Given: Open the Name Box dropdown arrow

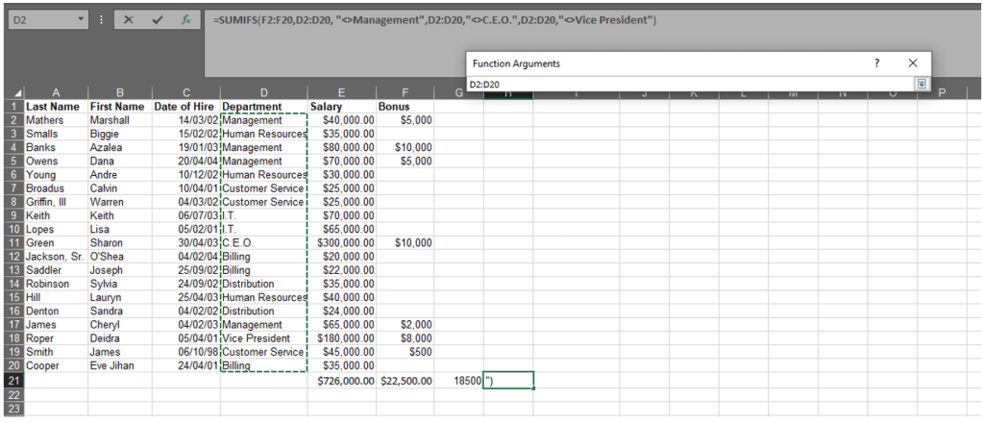Looking at the screenshot, I should 81,19.
